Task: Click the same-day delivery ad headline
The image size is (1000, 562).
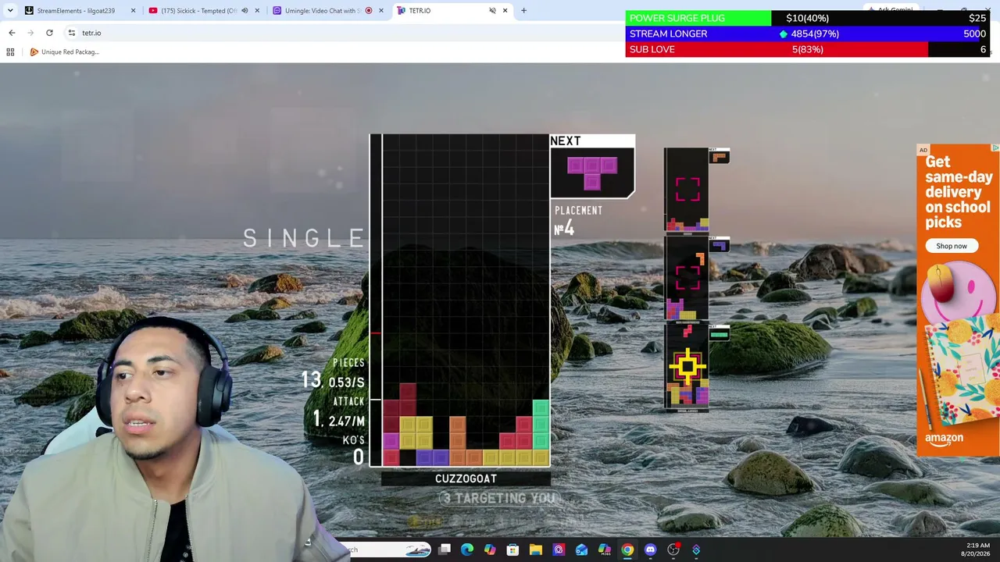Action: 959,192
